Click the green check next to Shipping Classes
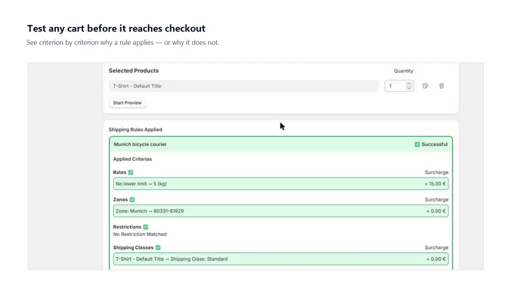The image size is (512, 288). pos(158,248)
